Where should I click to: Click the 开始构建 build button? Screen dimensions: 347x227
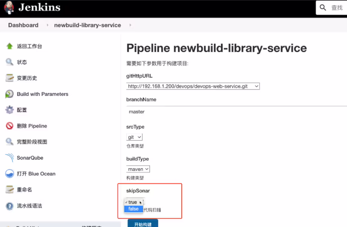(x=143, y=224)
